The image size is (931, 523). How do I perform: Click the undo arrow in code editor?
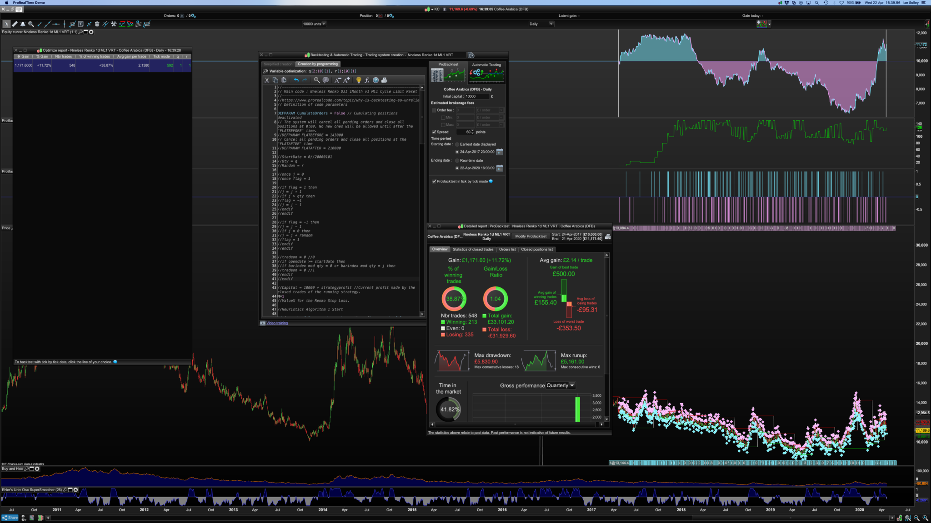(x=296, y=80)
